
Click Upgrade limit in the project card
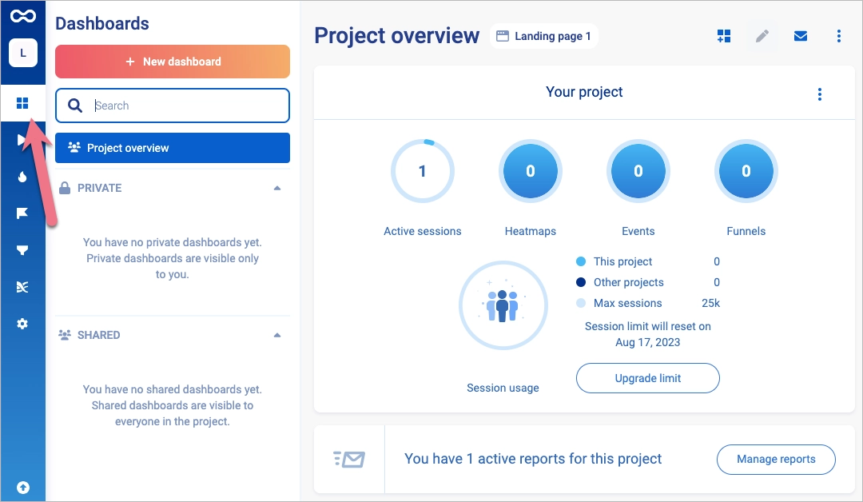pyautogui.click(x=647, y=378)
